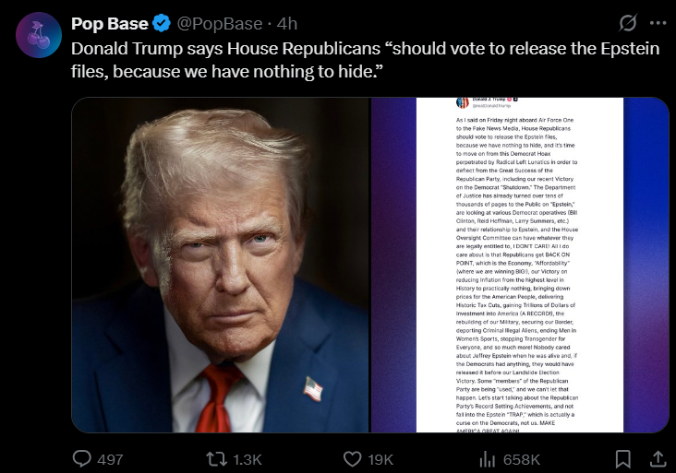
Task: Bookmark this Pop Base post
Action: [x=622, y=459]
